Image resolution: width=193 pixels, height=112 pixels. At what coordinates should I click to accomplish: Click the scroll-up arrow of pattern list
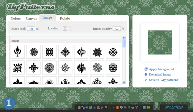coord(124,38)
